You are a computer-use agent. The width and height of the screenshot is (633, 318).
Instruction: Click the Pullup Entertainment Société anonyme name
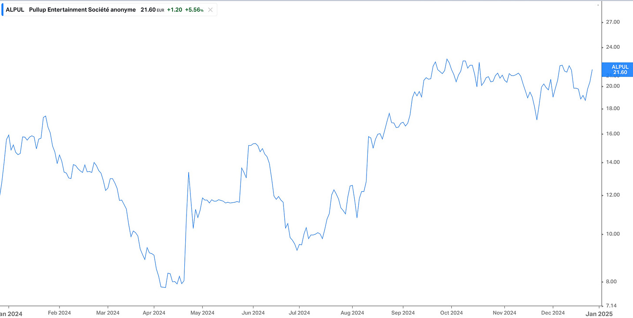(x=82, y=10)
